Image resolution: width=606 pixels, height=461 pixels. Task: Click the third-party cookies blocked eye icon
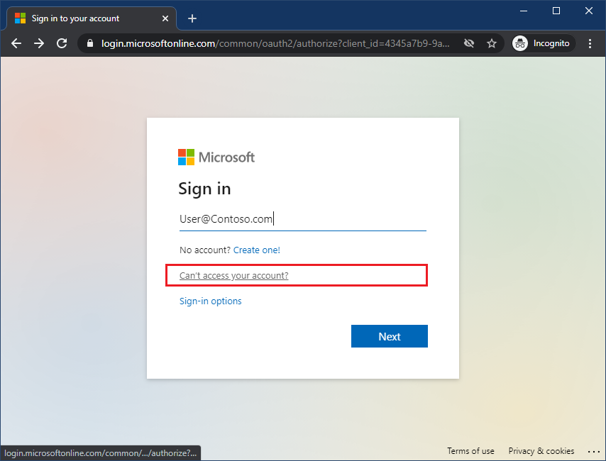tap(469, 43)
